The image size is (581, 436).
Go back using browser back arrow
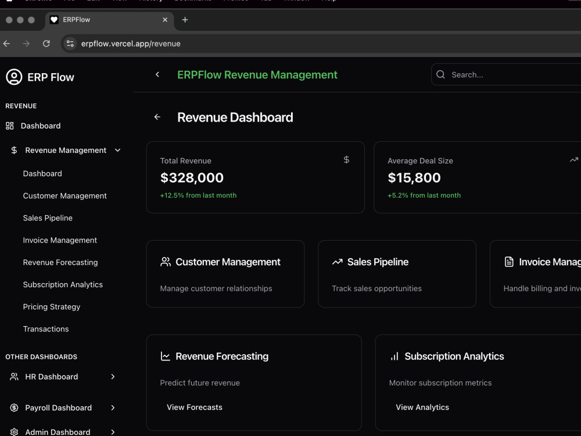pyautogui.click(x=6, y=44)
